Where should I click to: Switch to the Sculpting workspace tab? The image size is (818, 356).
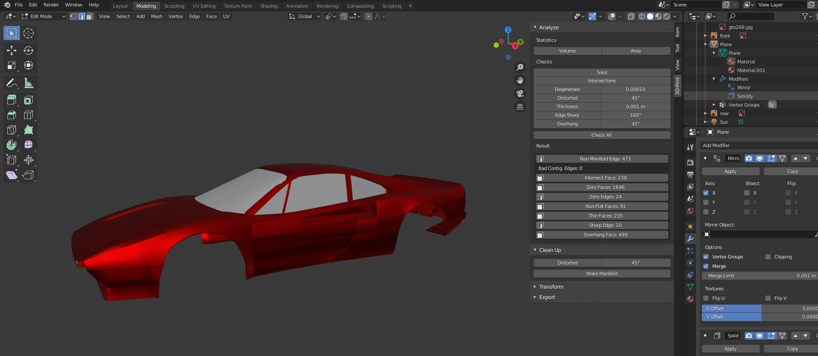click(x=174, y=6)
